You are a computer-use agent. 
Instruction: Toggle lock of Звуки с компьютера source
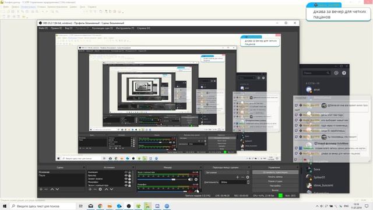129,185
